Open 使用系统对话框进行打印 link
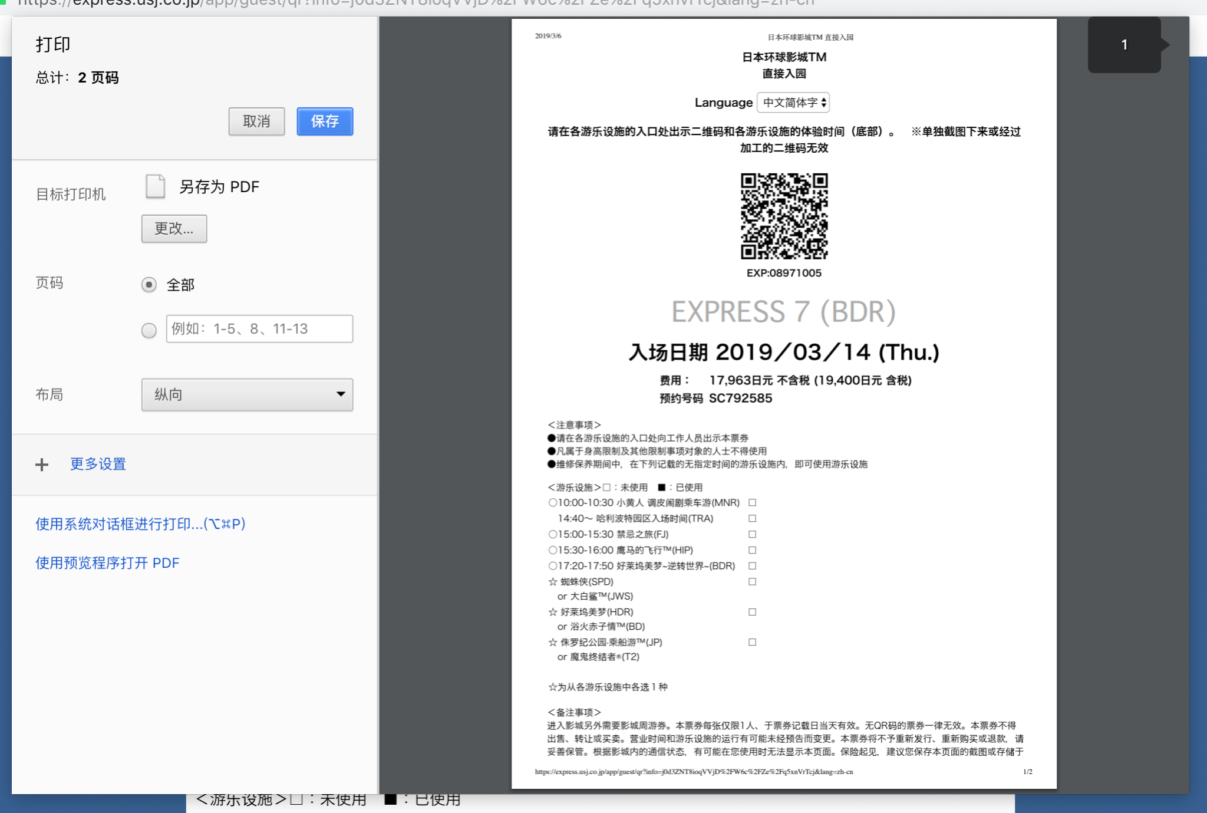 tap(140, 524)
